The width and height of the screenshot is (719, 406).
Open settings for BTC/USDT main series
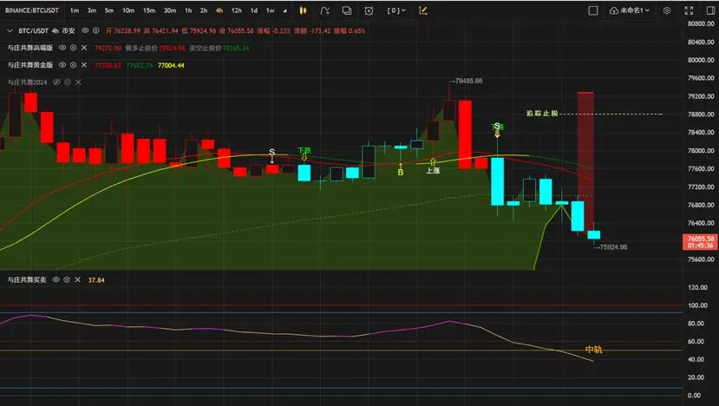pos(95,30)
